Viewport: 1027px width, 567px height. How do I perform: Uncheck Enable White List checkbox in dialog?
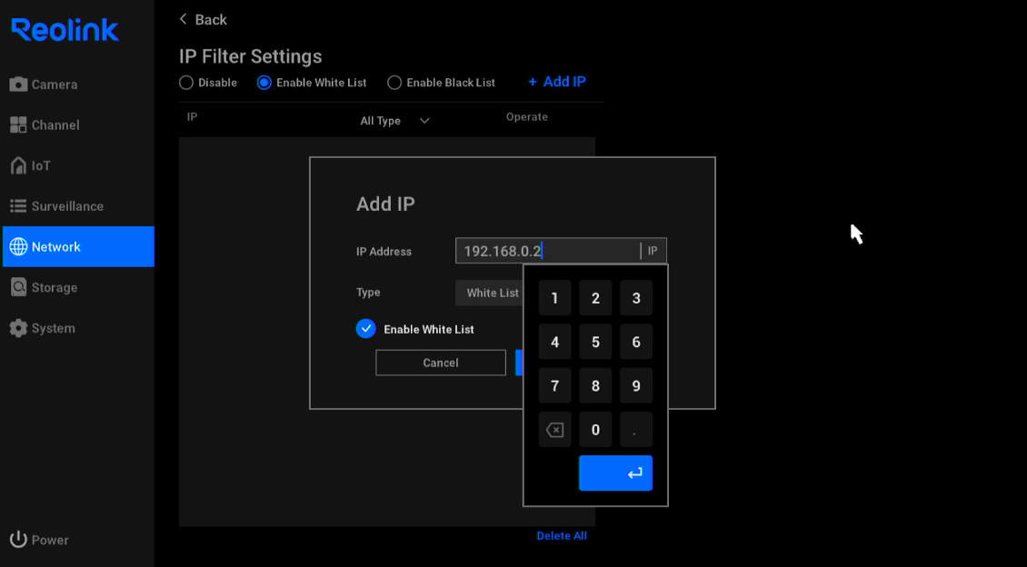(366, 329)
